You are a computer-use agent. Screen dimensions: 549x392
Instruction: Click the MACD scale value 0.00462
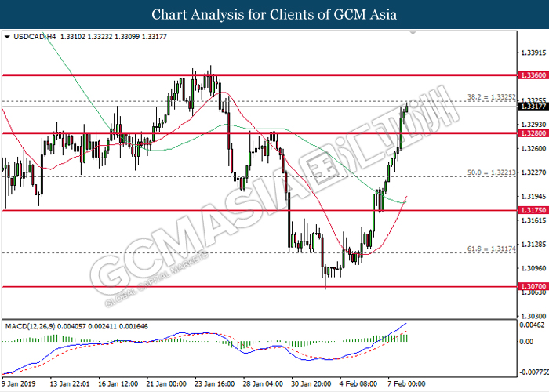(532, 325)
